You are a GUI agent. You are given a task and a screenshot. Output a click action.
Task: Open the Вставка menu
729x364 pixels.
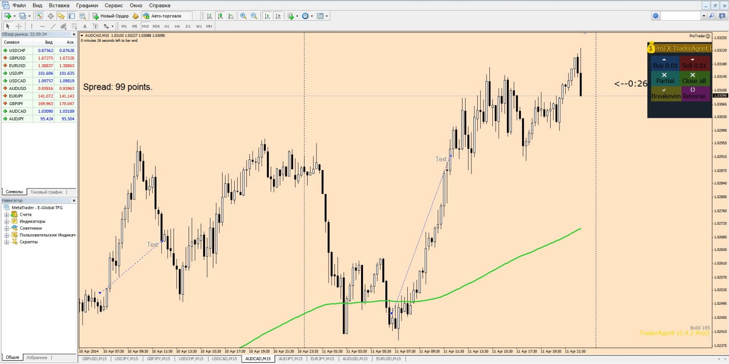[59, 5]
